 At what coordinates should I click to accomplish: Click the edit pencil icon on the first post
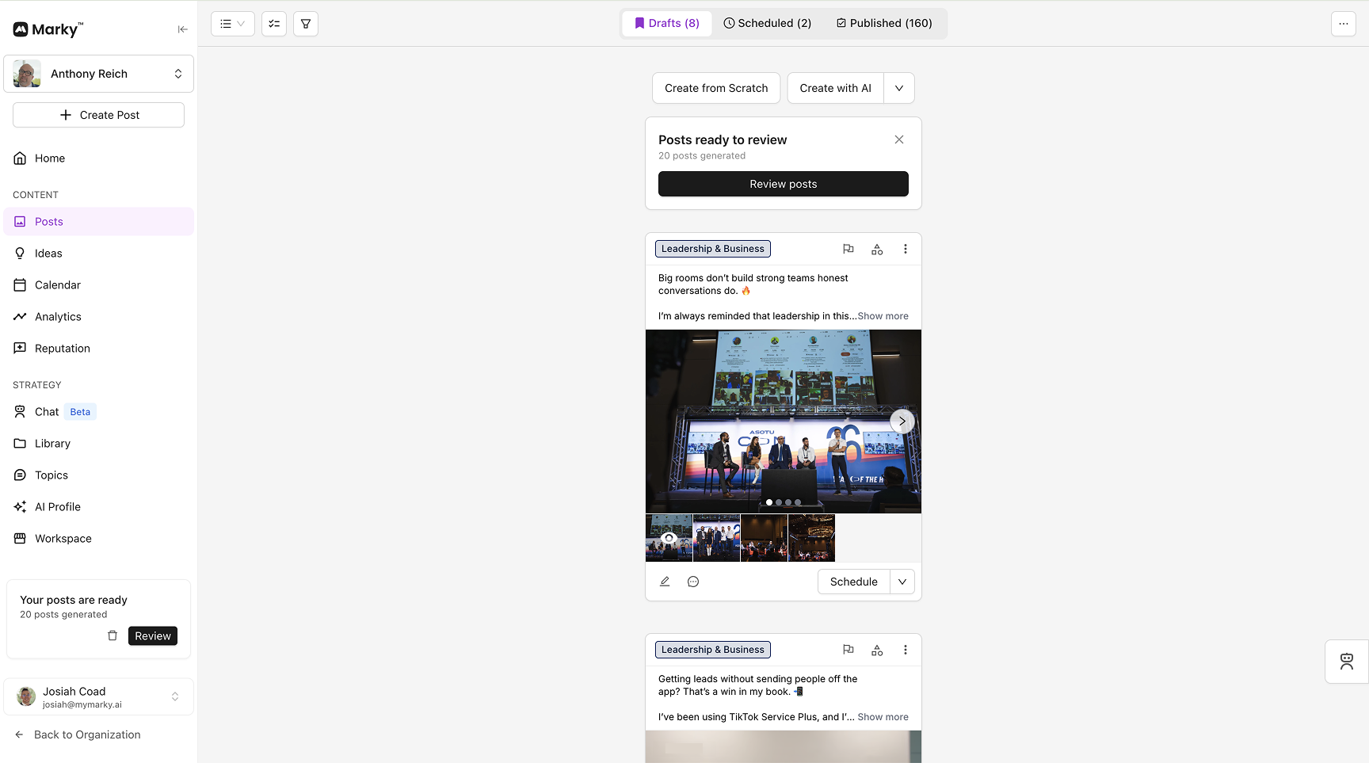(665, 582)
